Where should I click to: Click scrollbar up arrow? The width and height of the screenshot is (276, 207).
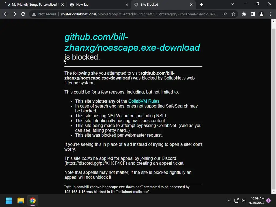tap(274, 22)
